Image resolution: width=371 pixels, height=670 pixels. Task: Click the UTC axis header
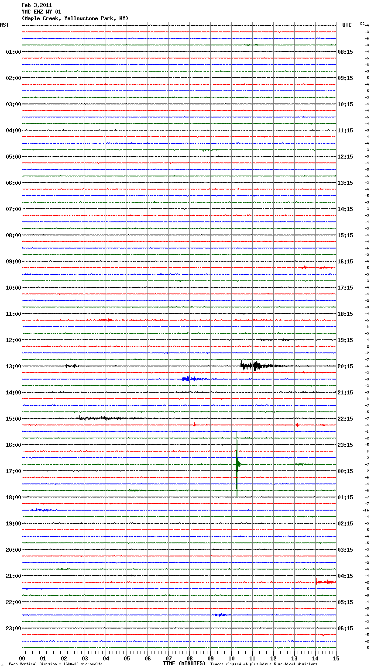[x=347, y=25]
